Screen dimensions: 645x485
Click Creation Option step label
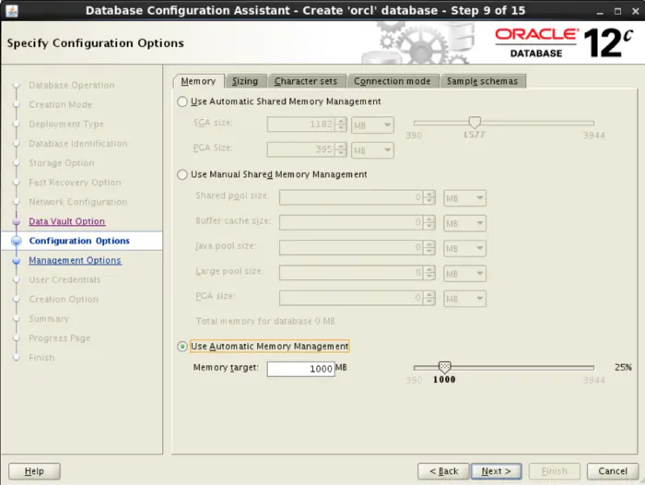click(64, 300)
